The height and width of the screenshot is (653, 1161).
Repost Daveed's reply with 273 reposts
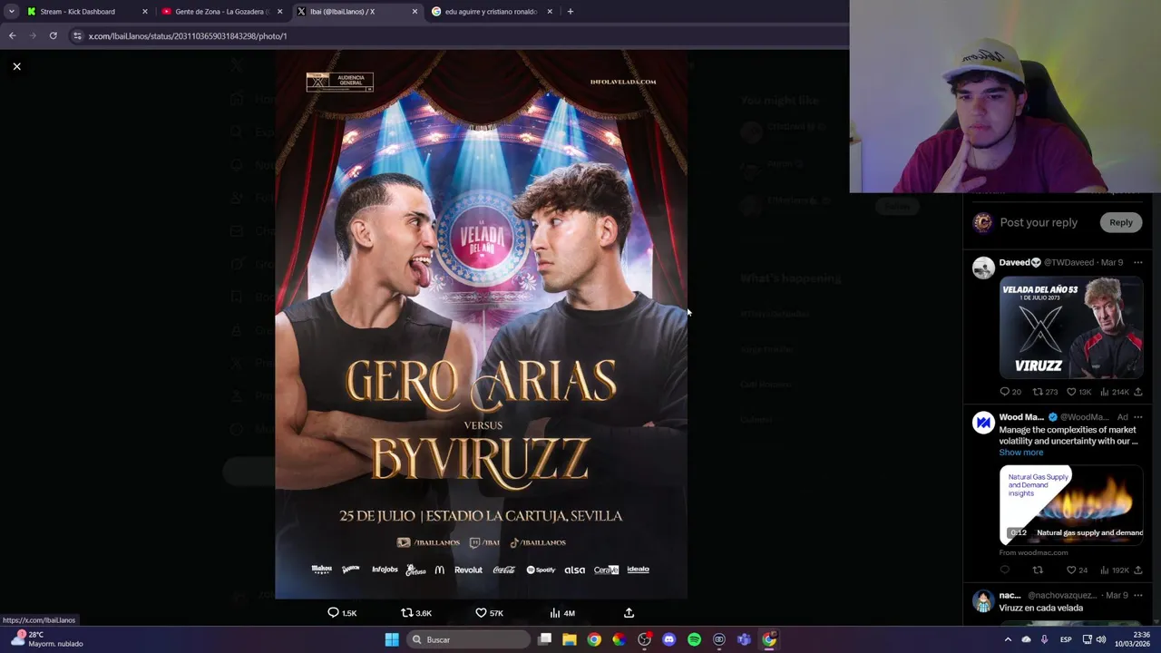1045,392
